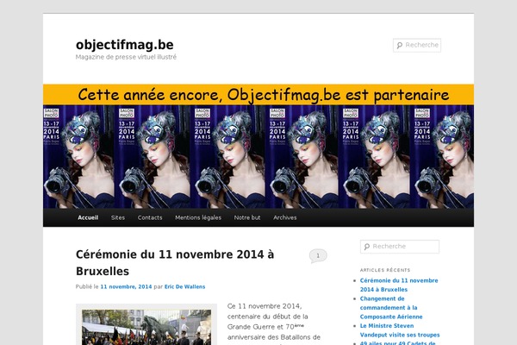517x345 pixels.
Task: Open recent article Cérémonie du 11 novembre sidebar link
Action: point(399,285)
